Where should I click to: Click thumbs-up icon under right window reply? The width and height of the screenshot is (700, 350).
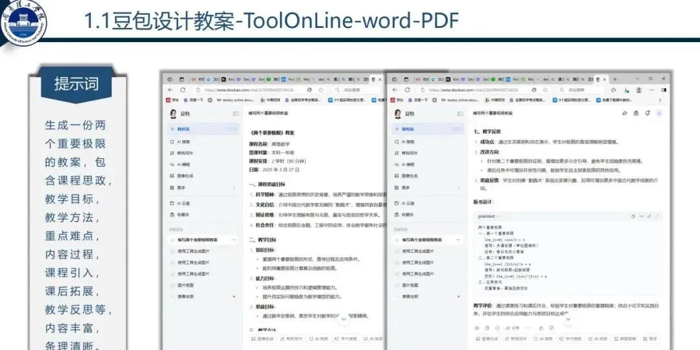coord(541,328)
